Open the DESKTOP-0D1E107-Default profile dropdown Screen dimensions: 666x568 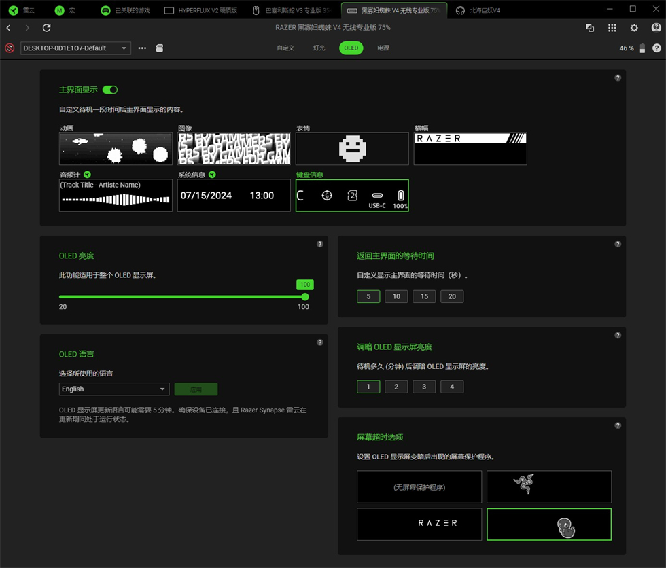tap(75, 48)
